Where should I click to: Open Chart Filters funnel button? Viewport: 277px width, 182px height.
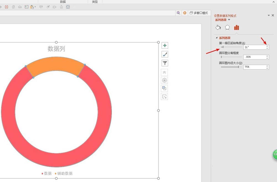(165, 63)
